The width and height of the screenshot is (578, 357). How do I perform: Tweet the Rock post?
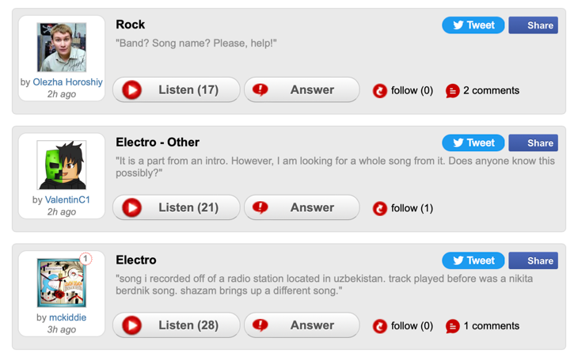click(473, 25)
